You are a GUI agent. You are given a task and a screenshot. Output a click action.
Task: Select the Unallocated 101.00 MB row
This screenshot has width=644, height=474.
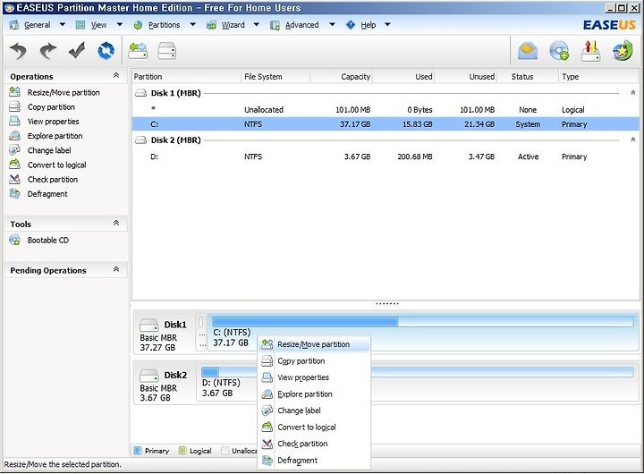pos(386,110)
